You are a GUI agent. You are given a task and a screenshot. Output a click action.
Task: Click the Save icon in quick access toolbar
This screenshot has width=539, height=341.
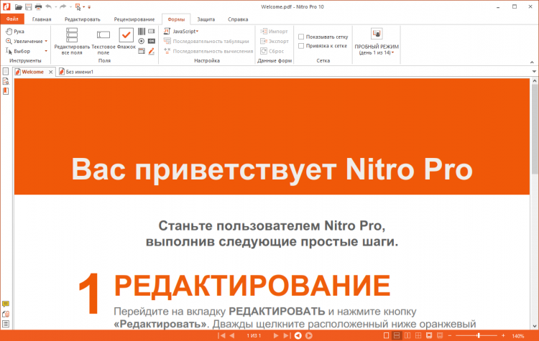click(x=29, y=6)
